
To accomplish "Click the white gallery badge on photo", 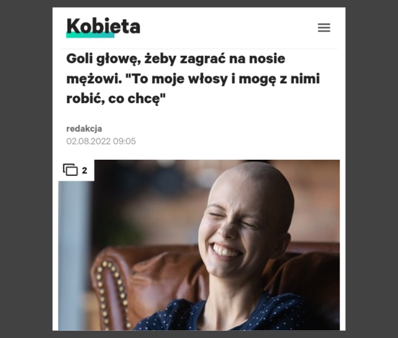I will 76,170.
